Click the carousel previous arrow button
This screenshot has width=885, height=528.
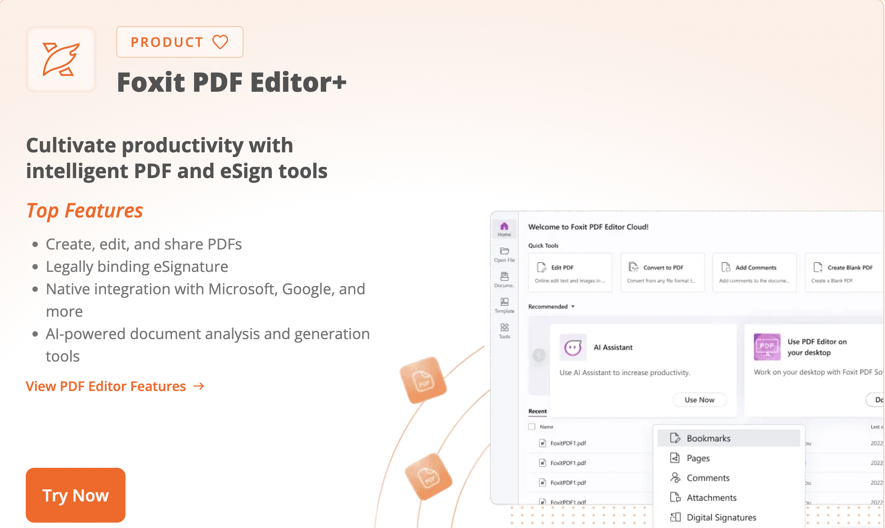[x=539, y=355]
